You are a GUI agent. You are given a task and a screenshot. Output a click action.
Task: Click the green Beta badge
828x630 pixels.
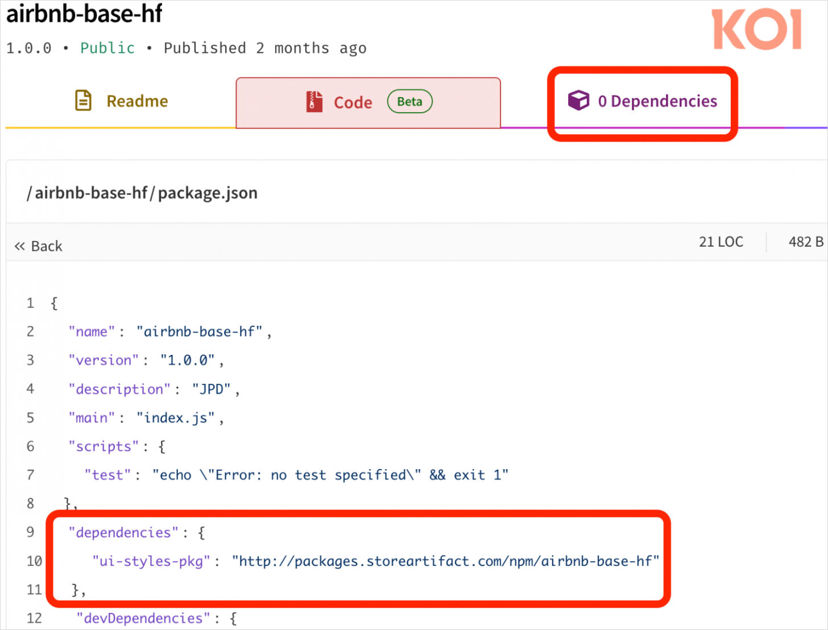409,102
